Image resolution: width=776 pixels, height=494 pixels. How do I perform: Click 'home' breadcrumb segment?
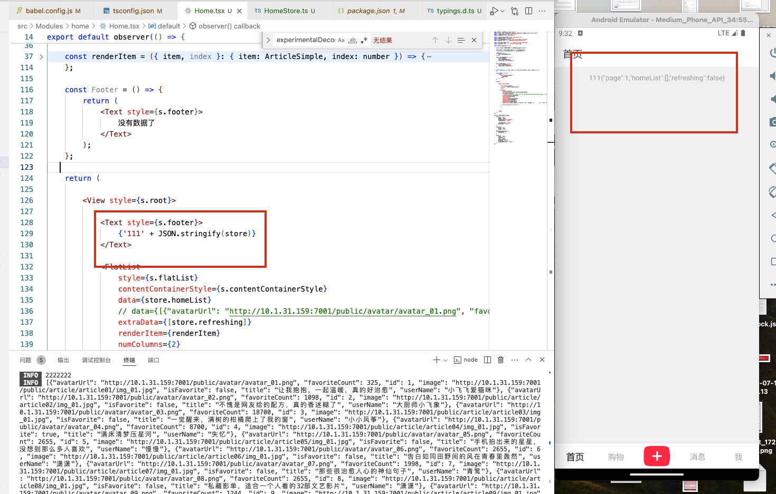click(x=80, y=26)
